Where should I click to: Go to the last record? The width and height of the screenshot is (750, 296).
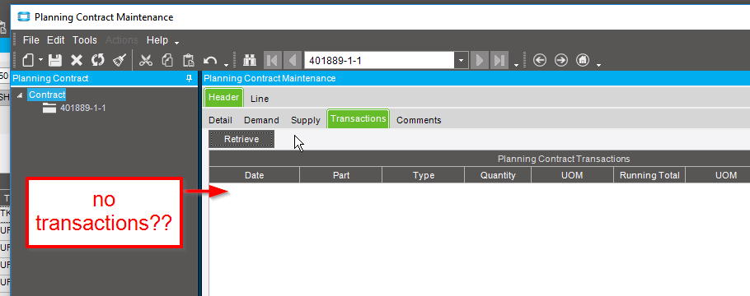coord(499,60)
